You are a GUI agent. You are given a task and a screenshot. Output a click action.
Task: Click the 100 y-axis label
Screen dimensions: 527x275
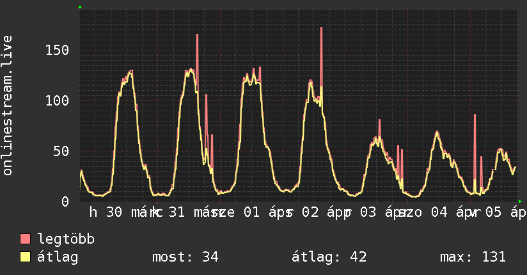(57, 101)
